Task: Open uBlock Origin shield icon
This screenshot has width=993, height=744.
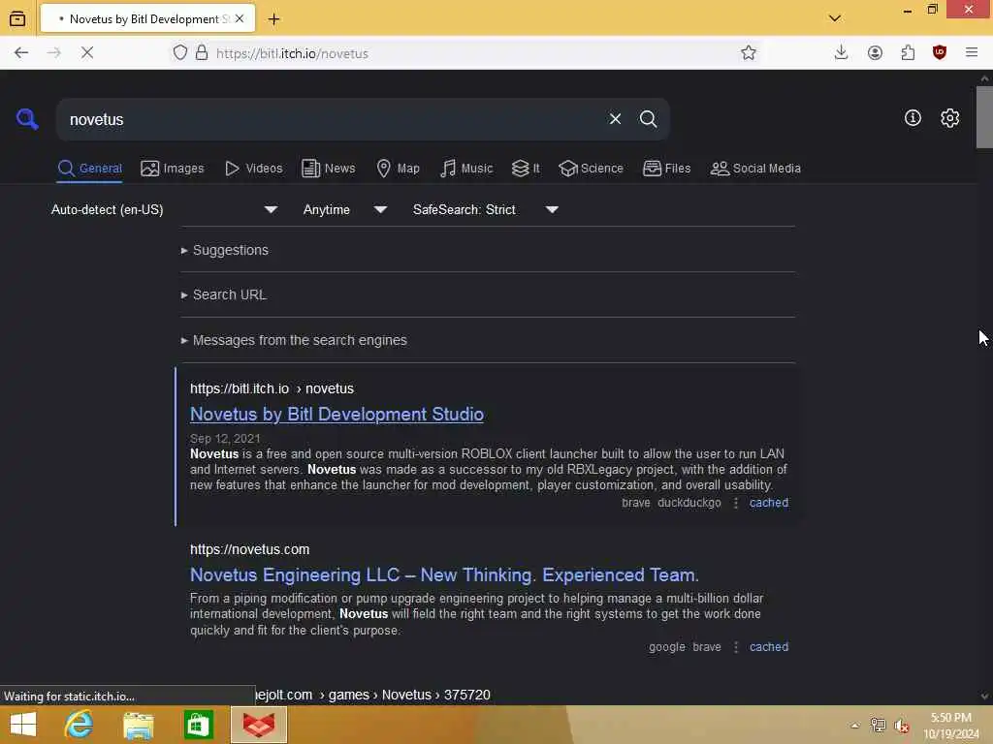Action: click(940, 53)
